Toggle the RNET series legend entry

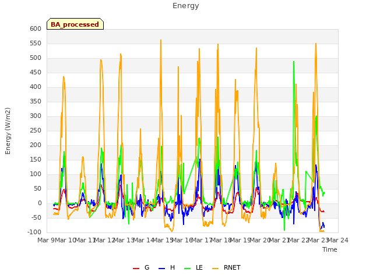226,267
